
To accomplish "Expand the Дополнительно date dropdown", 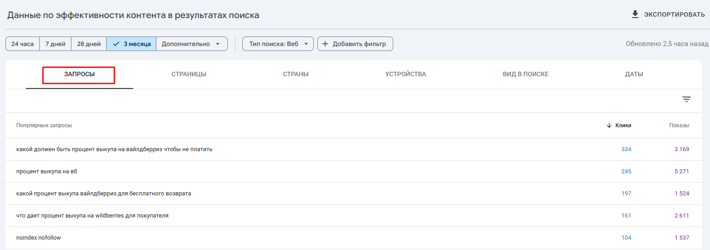I will click(x=191, y=44).
